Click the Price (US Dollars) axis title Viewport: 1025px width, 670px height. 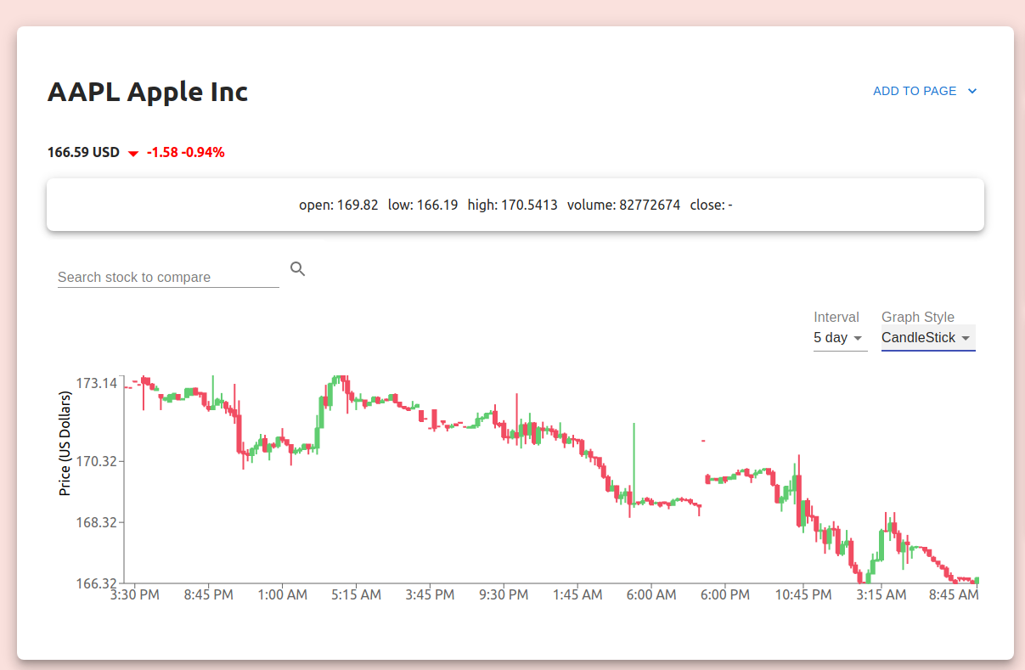pyautogui.click(x=65, y=443)
